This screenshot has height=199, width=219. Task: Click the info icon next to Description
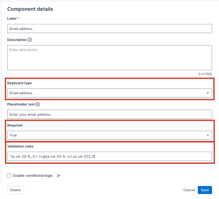(x=30, y=40)
